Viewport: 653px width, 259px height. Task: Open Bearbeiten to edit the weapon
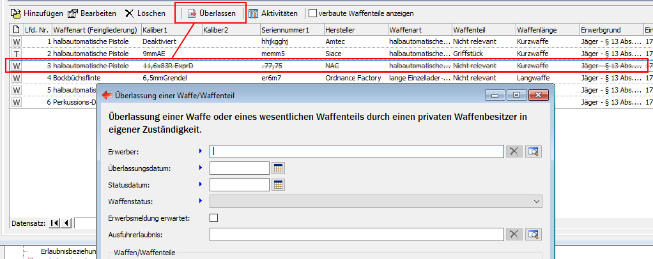pyautogui.click(x=92, y=13)
